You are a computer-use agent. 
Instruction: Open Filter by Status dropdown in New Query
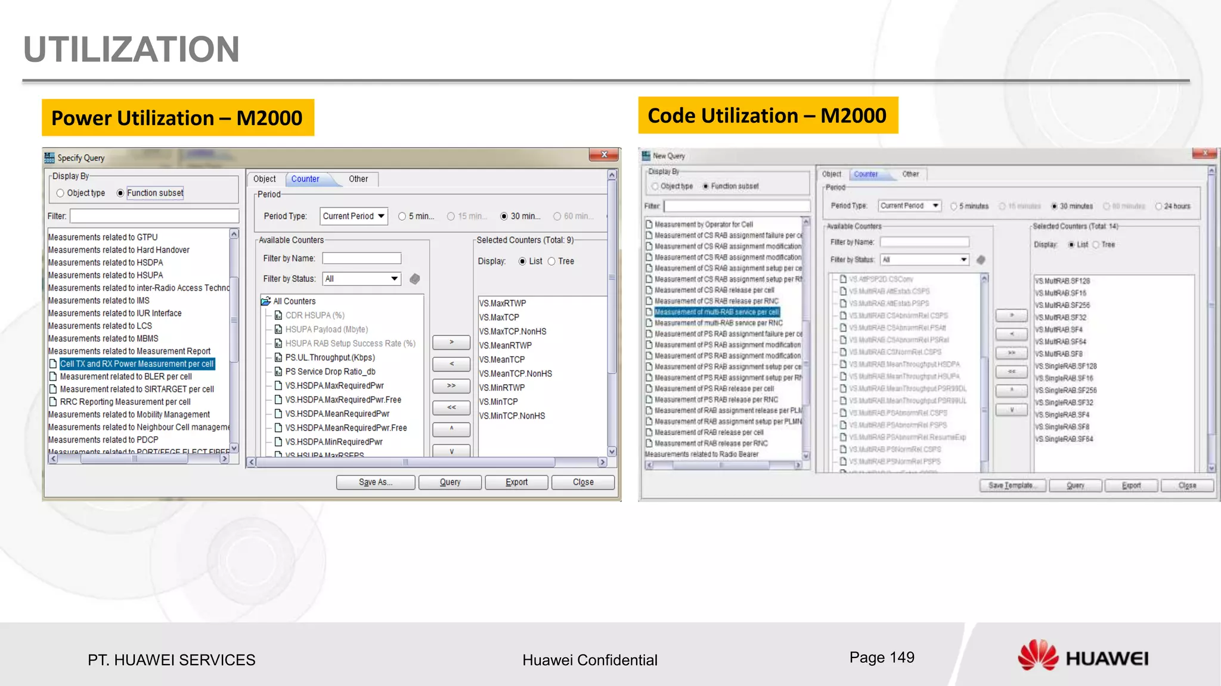[925, 260]
